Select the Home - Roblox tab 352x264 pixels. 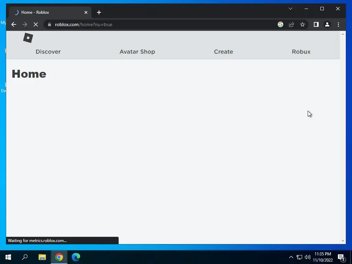(50, 12)
